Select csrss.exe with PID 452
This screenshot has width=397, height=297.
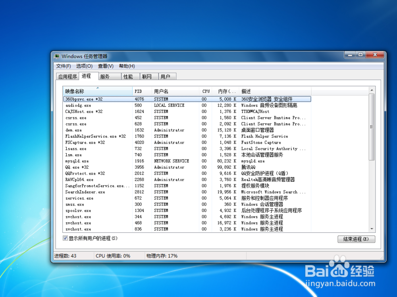[x=187, y=118]
